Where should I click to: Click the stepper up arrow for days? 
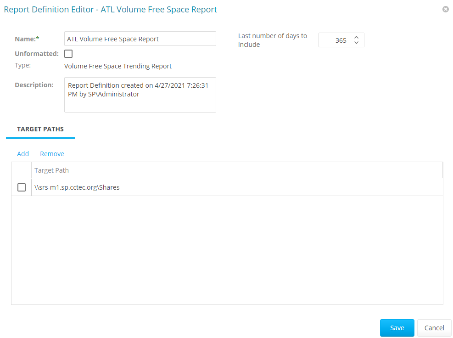356,37
